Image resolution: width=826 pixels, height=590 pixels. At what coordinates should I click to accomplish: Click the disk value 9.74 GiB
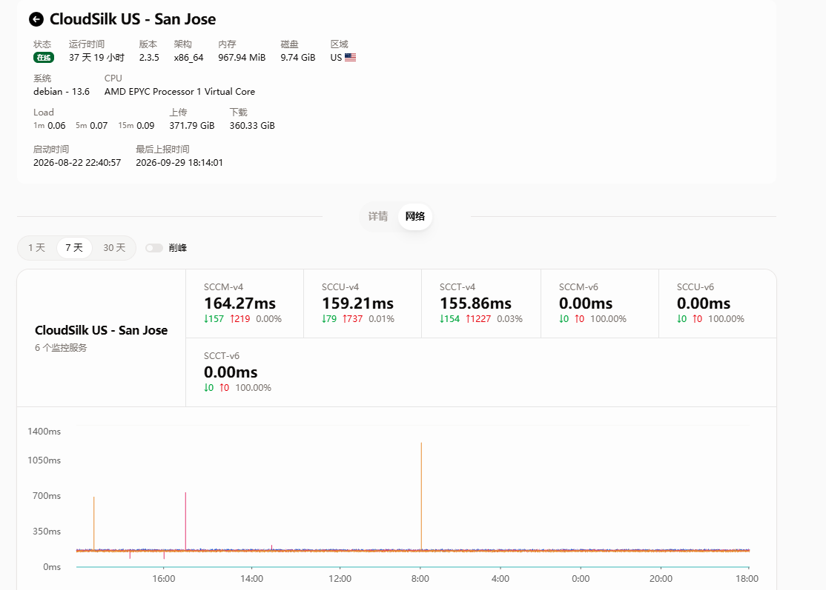297,57
